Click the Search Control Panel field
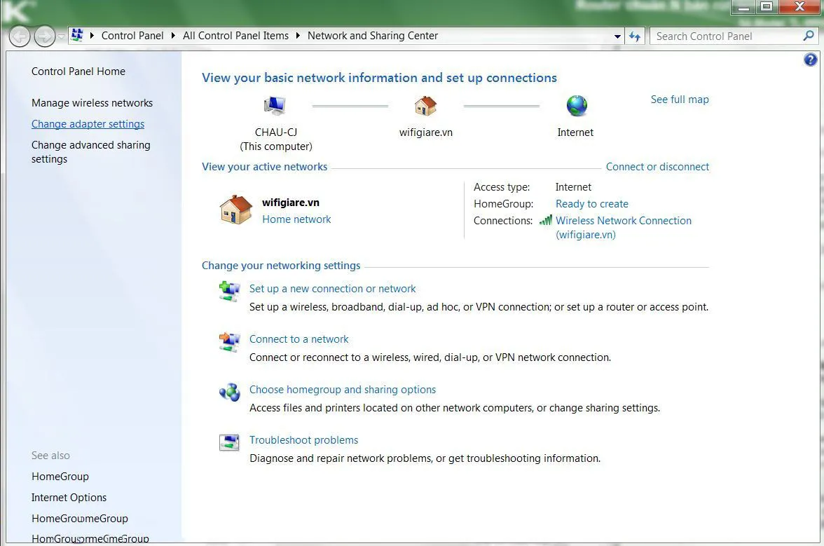Viewport: 824px width, 546px height. [727, 36]
